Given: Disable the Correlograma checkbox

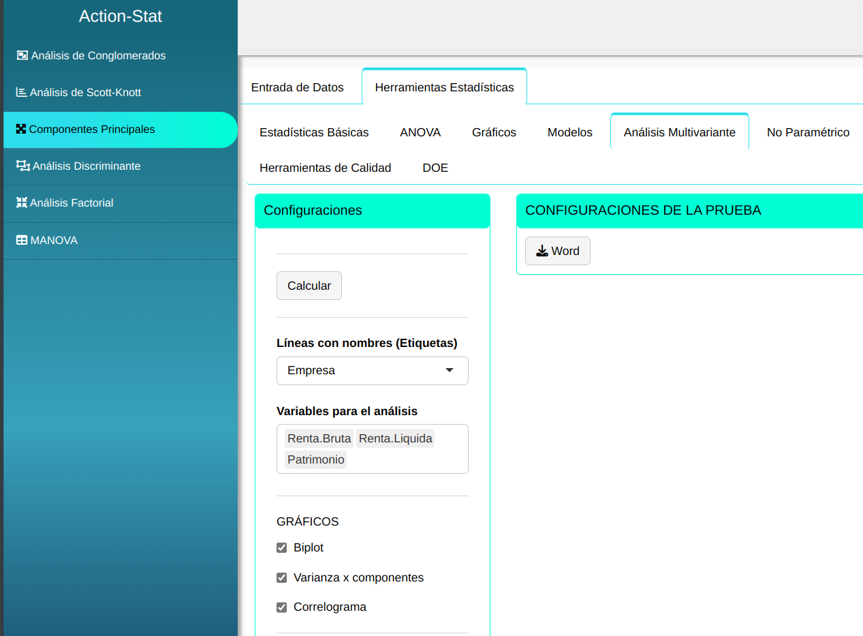Looking at the screenshot, I should point(282,607).
